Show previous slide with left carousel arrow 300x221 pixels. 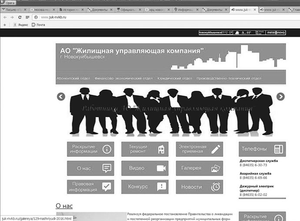[x=61, y=97]
